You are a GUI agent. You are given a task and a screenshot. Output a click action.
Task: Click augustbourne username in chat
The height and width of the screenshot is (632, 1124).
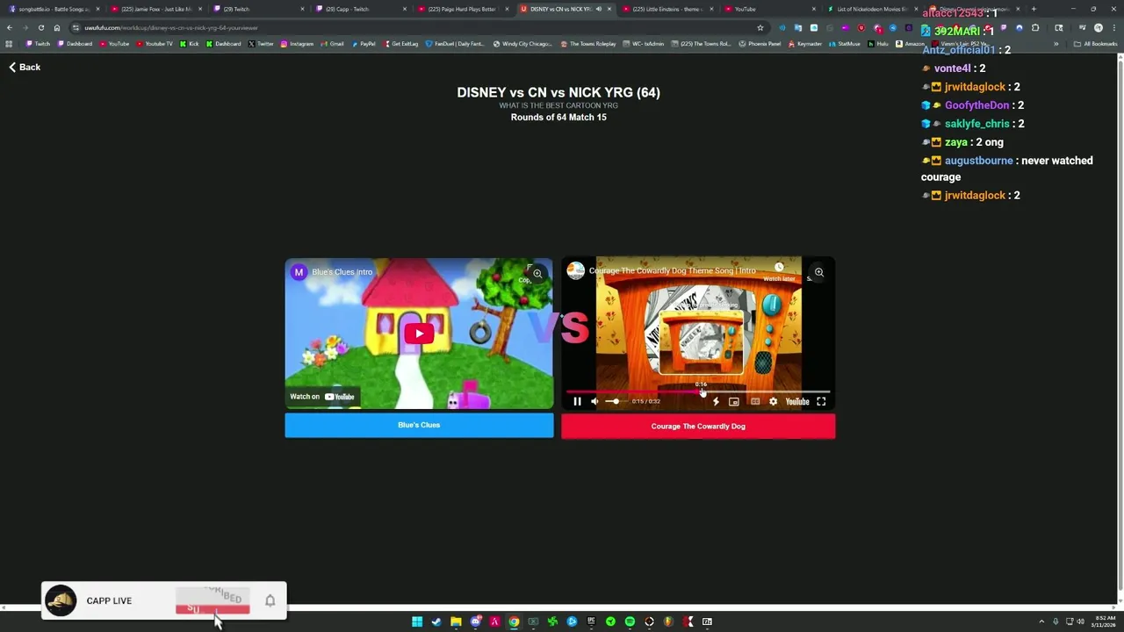978,161
